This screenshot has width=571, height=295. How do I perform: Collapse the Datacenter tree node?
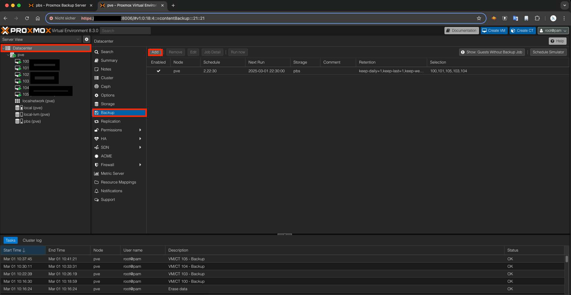point(3,48)
